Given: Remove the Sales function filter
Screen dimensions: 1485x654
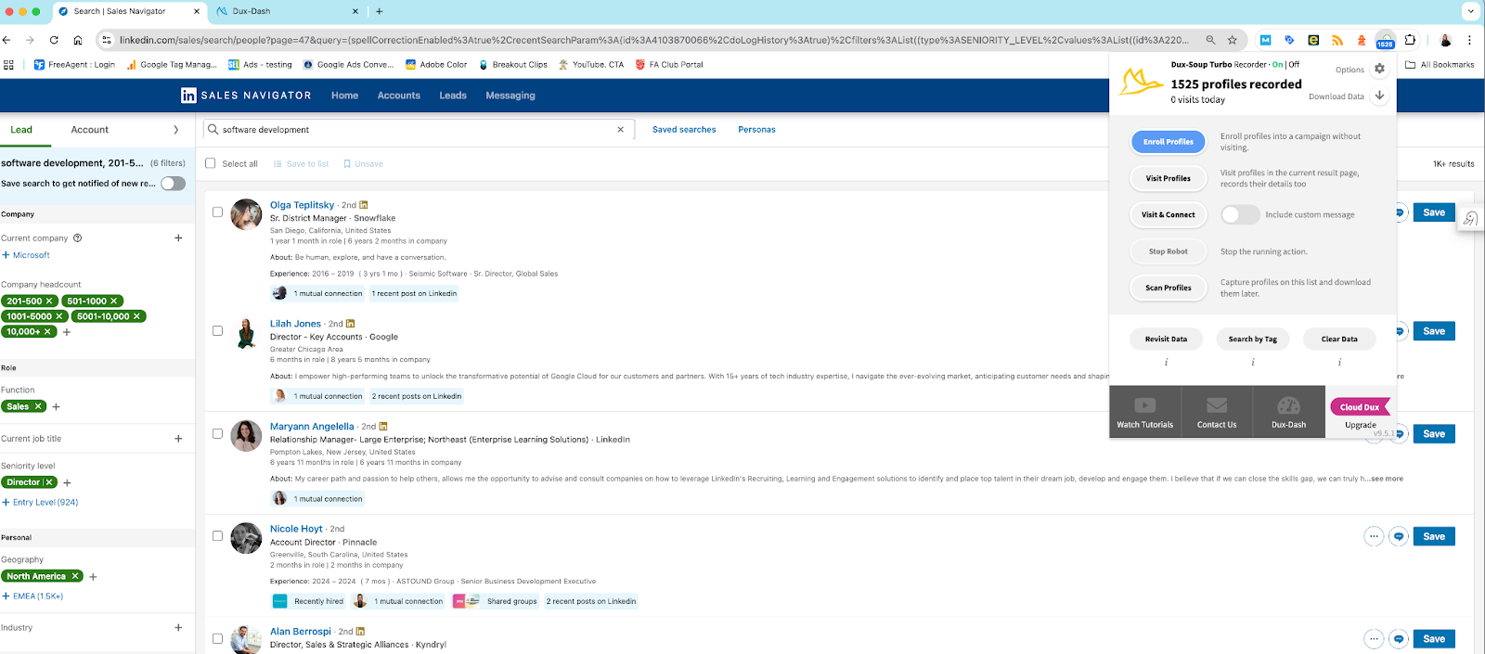Looking at the screenshot, I should 38,406.
